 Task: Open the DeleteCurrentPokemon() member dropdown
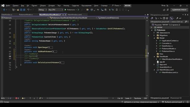tap(121, 18)
